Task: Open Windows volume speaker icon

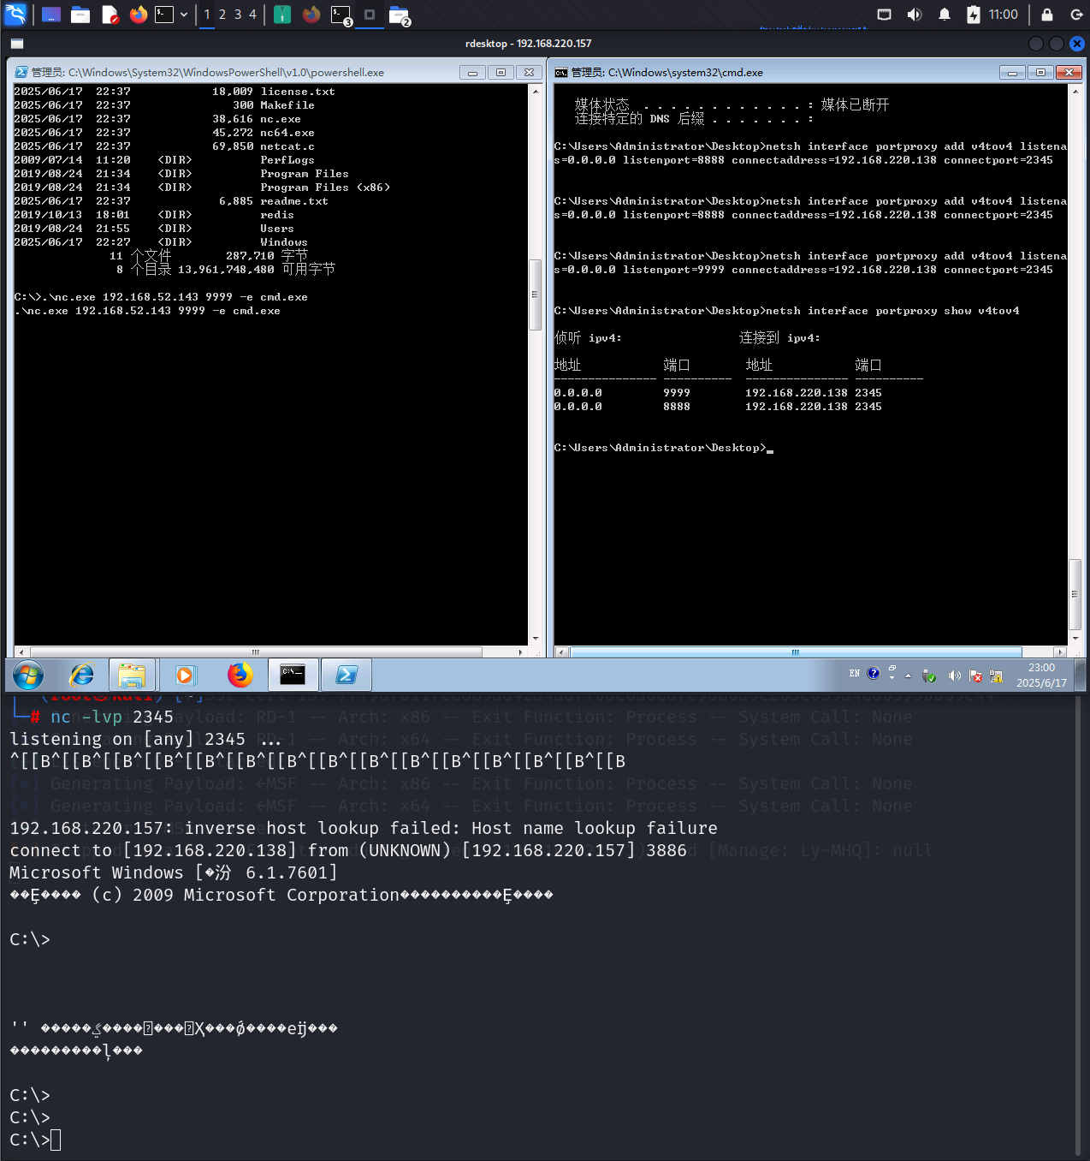Action: tap(954, 676)
